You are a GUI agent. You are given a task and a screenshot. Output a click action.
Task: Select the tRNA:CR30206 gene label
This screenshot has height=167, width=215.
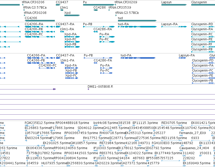(x=33, y=2)
